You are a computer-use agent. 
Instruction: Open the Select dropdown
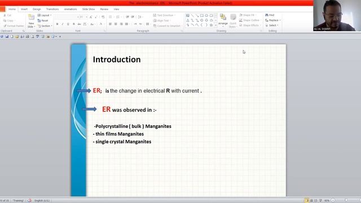pos(272,25)
